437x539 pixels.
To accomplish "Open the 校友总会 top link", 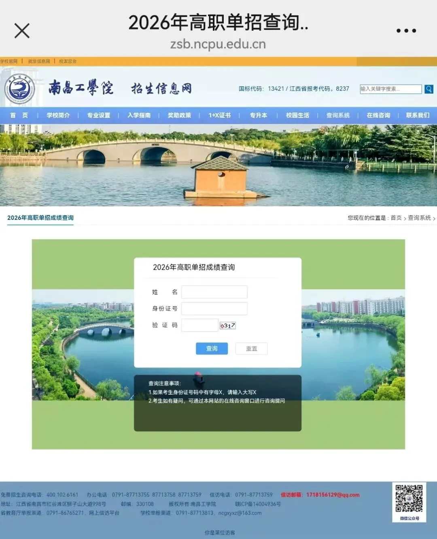I will click(x=68, y=61).
